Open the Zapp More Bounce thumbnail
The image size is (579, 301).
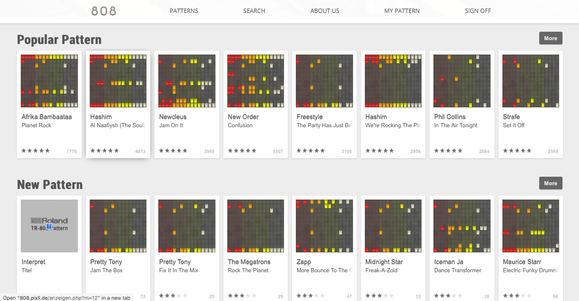(x=324, y=226)
